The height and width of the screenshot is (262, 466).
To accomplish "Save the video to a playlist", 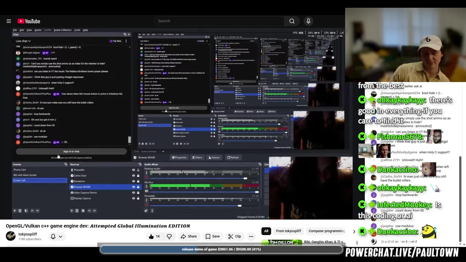I will click(213, 237).
